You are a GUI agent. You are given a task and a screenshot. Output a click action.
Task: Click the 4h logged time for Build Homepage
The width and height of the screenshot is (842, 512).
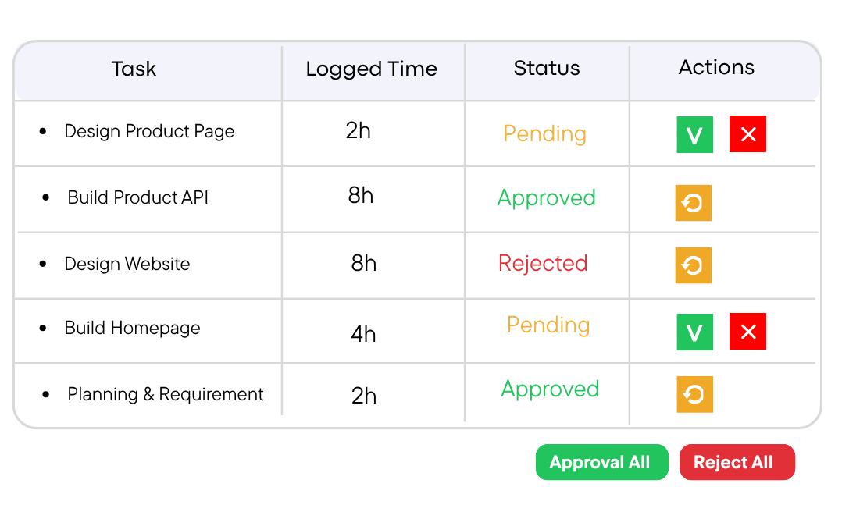pos(363,334)
